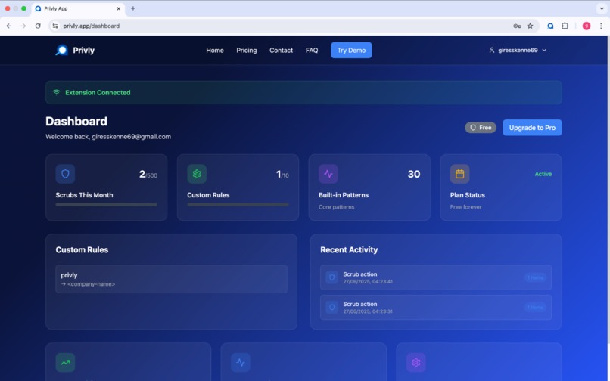
Task: Bookmark this page with the star icon
Action: coord(530,26)
